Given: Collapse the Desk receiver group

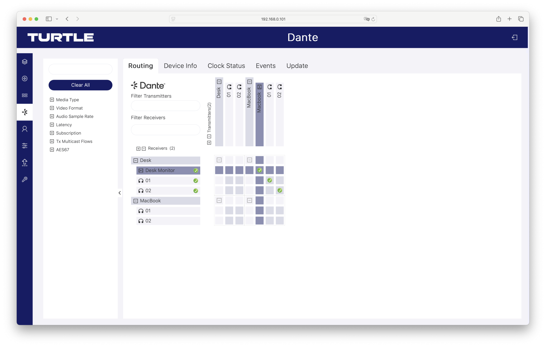Looking at the screenshot, I should (136, 160).
